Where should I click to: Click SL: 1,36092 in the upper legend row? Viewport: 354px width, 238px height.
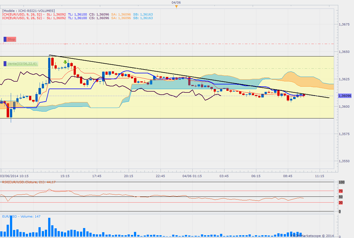coord(56,14)
